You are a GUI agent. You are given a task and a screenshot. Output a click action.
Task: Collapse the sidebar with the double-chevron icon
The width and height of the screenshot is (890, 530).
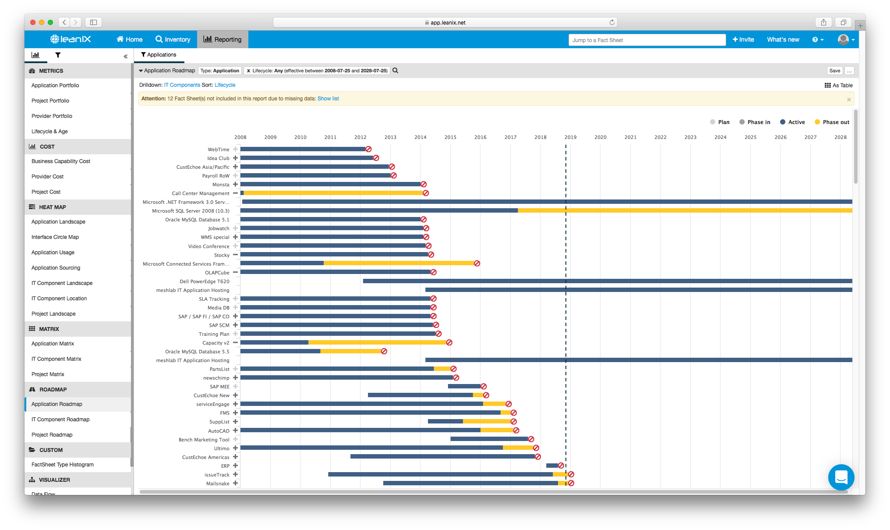(x=125, y=56)
